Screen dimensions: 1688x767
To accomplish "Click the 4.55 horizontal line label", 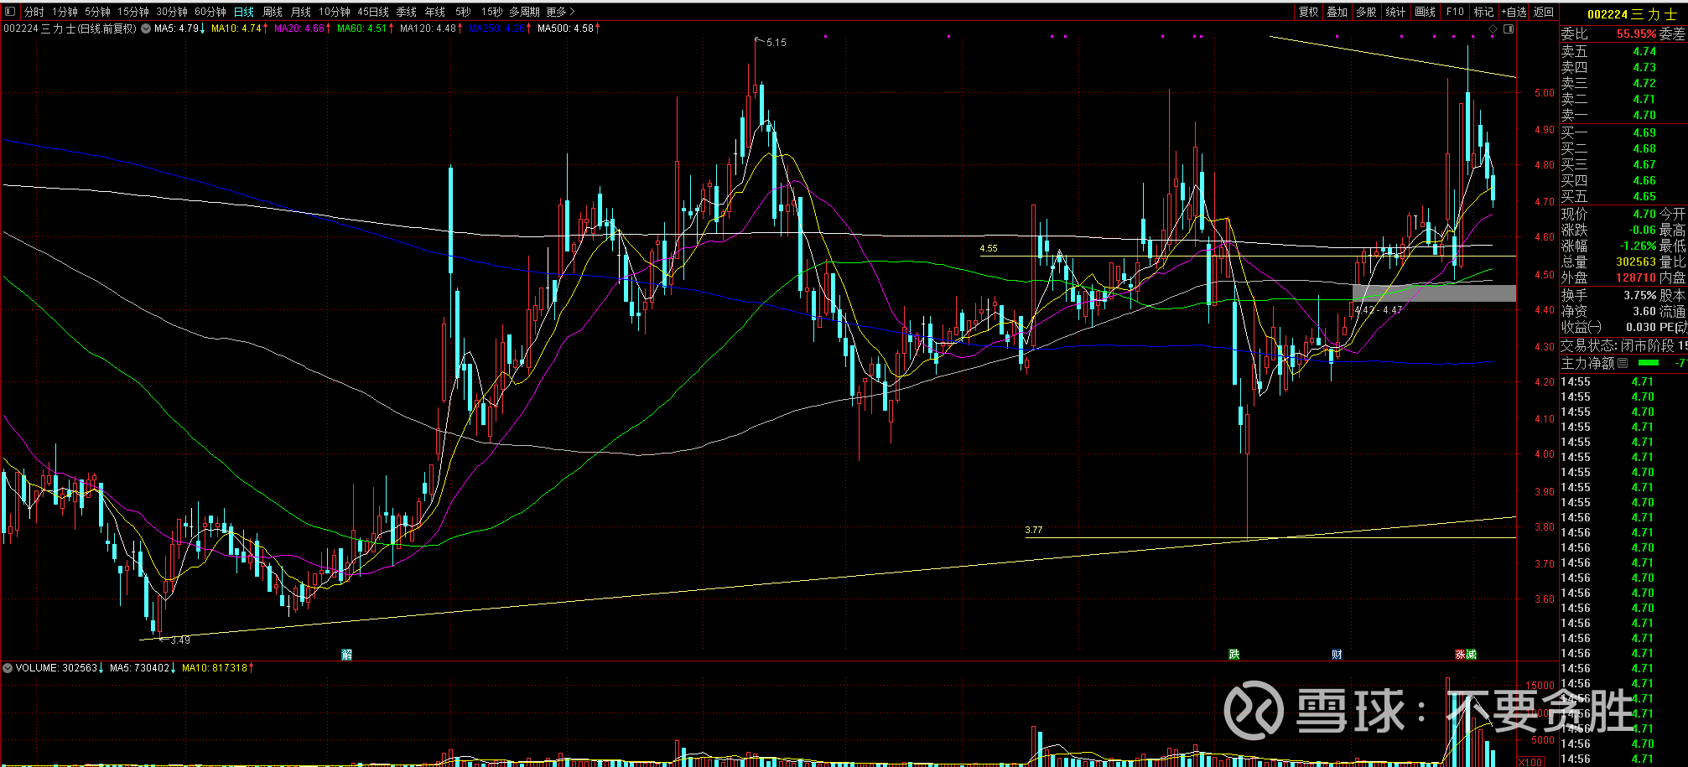I will coord(989,248).
